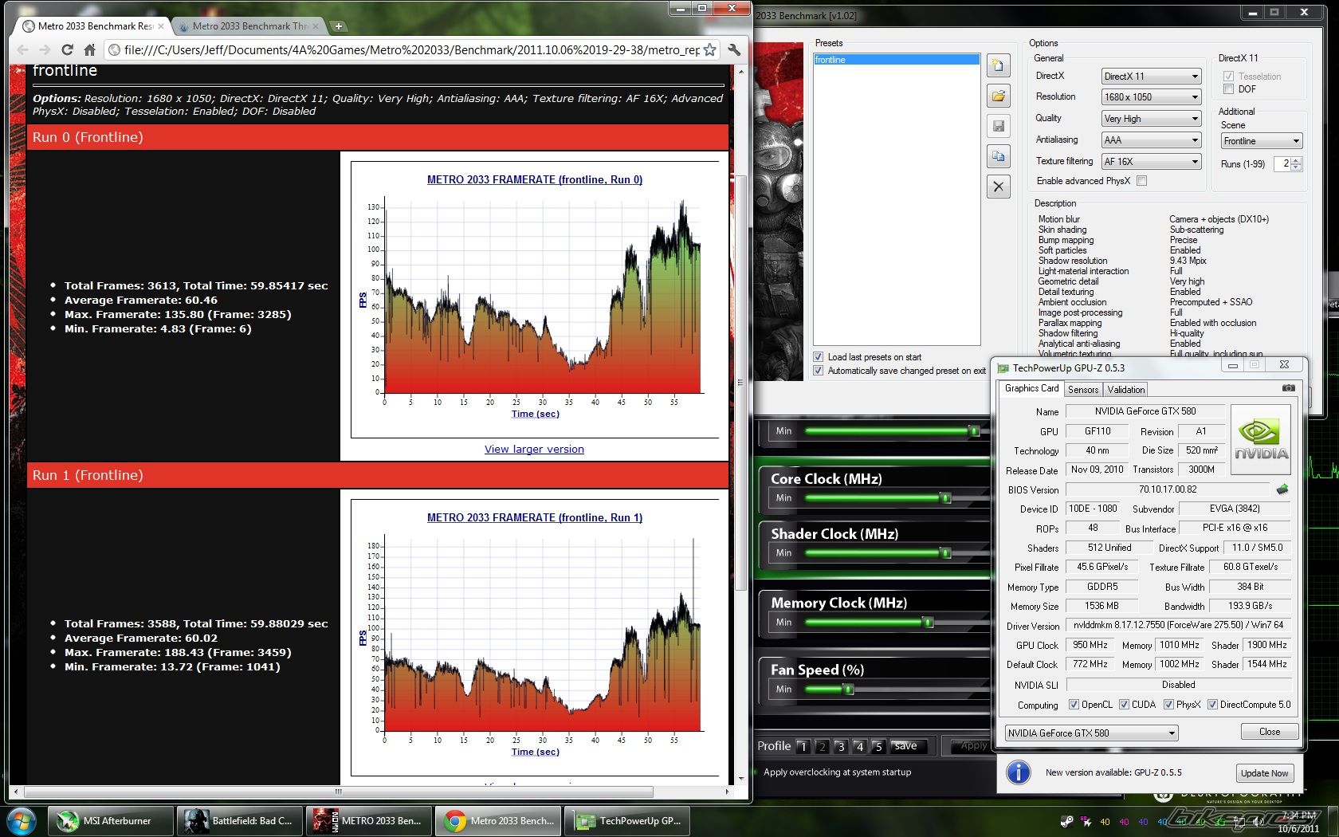Open the DirectX version dropdown
Viewport: 1339px width, 837px height.
(x=1151, y=77)
